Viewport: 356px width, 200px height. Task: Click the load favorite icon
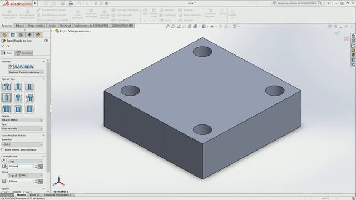pyautogui.click(x=31, y=67)
